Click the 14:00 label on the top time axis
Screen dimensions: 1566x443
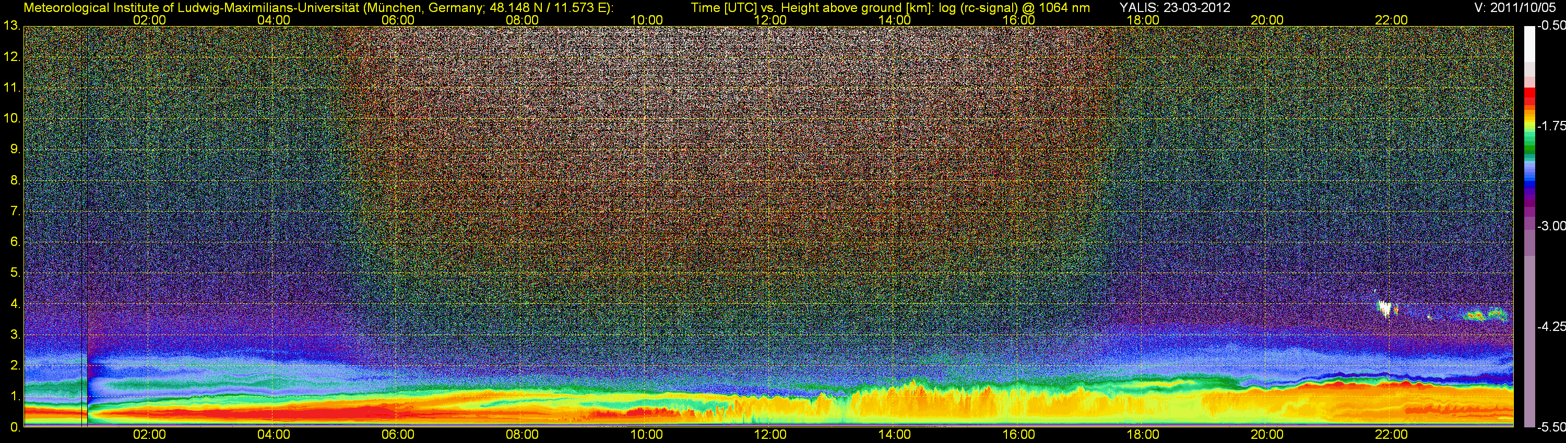pyautogui.click(x=894, y=20)
